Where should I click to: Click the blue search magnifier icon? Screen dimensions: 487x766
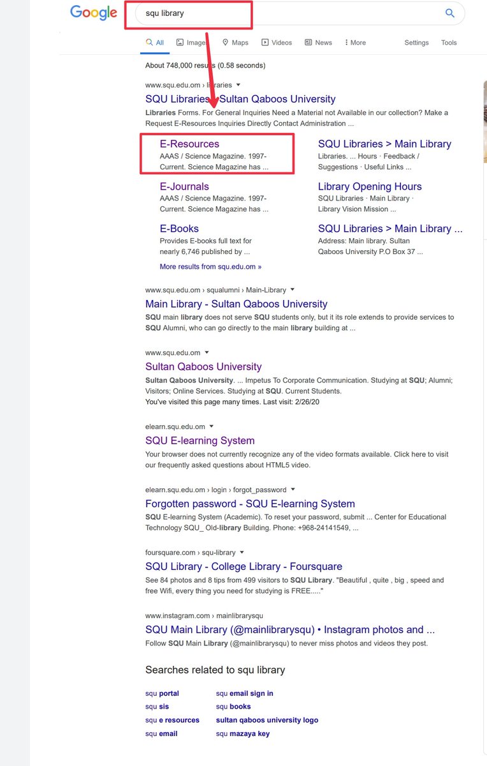pos(450,13)
